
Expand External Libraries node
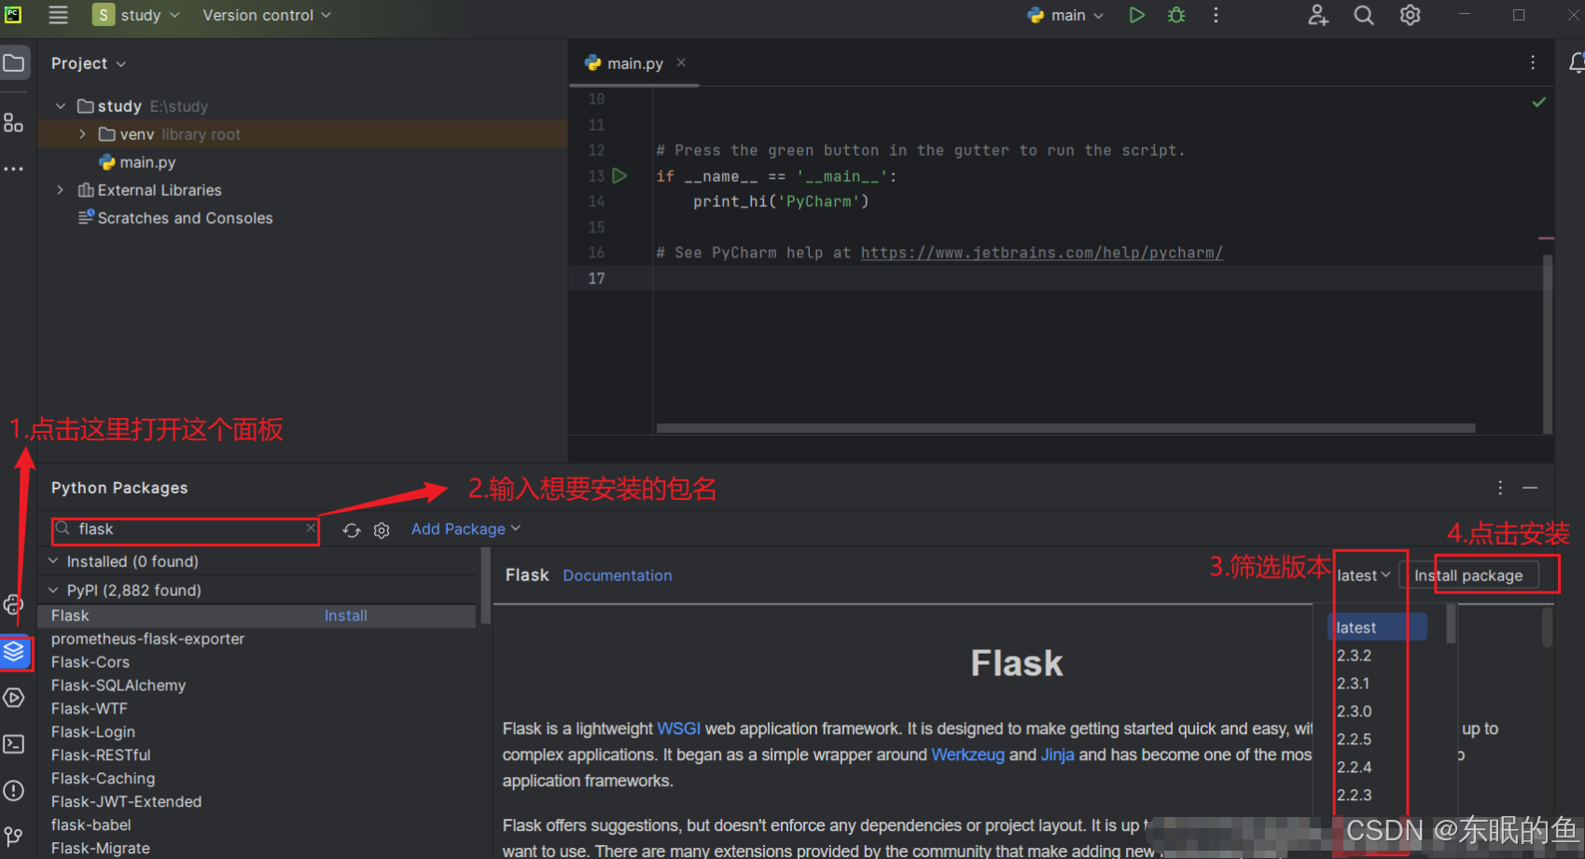[x=61, y=190]
